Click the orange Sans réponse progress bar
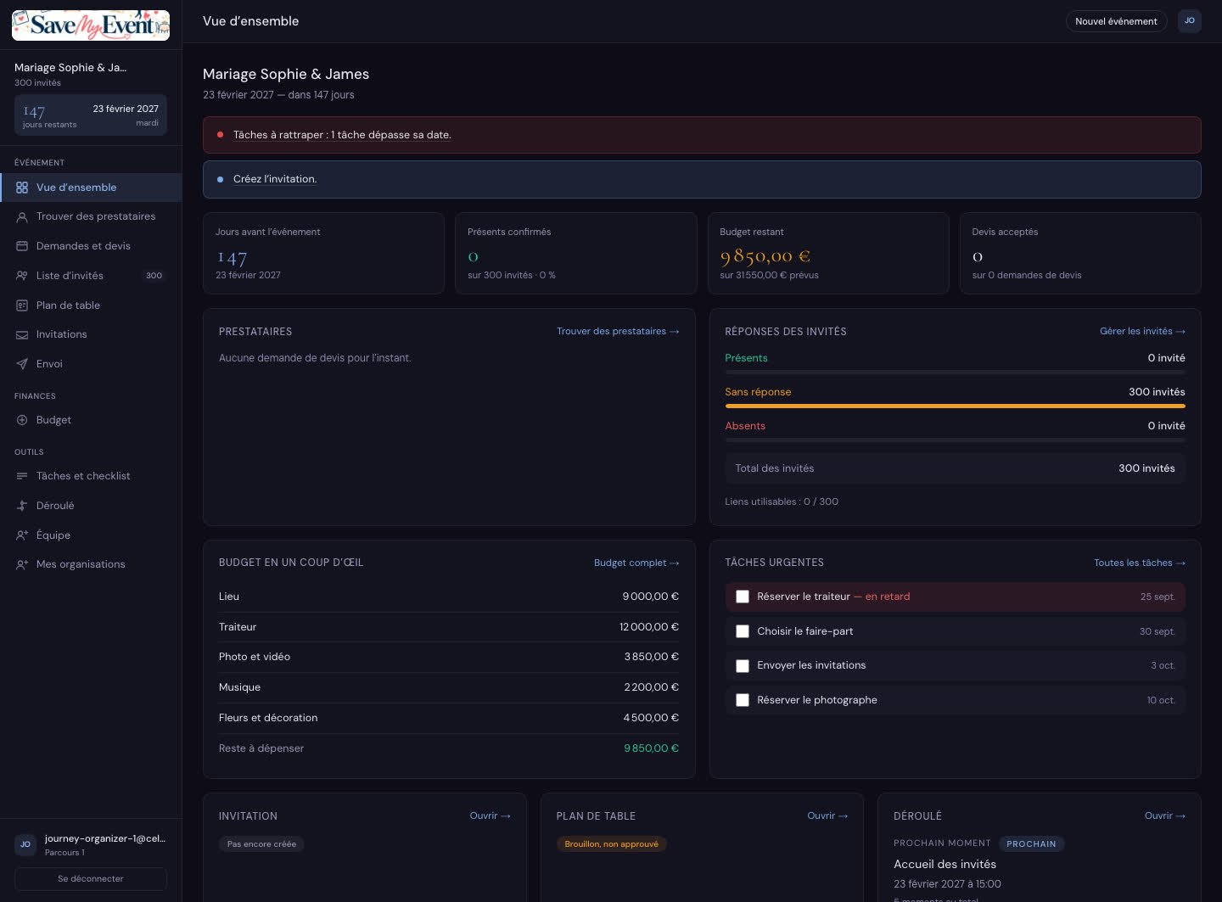This screenshot has height=902, width=1222. coord(955,406)
